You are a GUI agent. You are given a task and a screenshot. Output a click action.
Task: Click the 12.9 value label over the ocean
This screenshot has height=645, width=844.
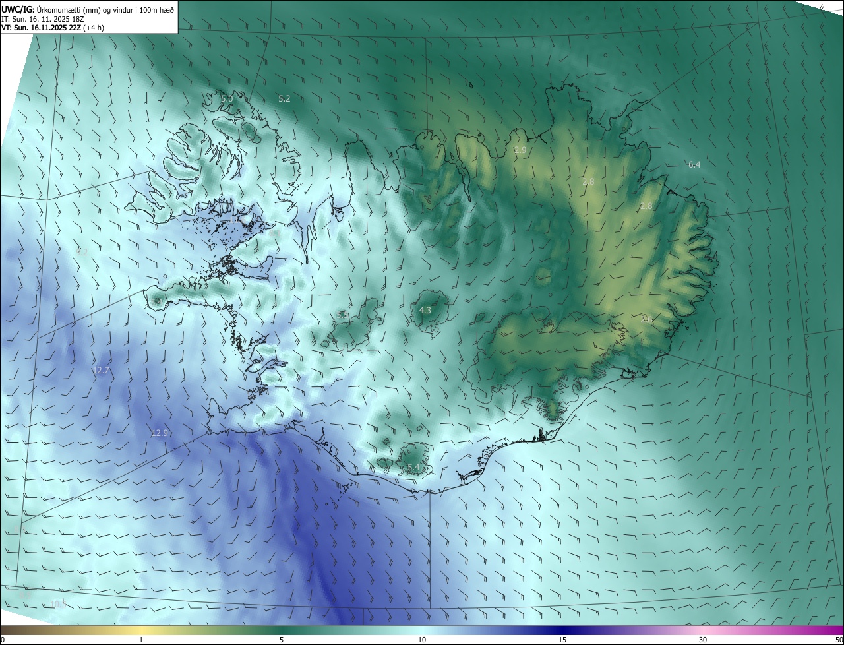click(160, 433)
